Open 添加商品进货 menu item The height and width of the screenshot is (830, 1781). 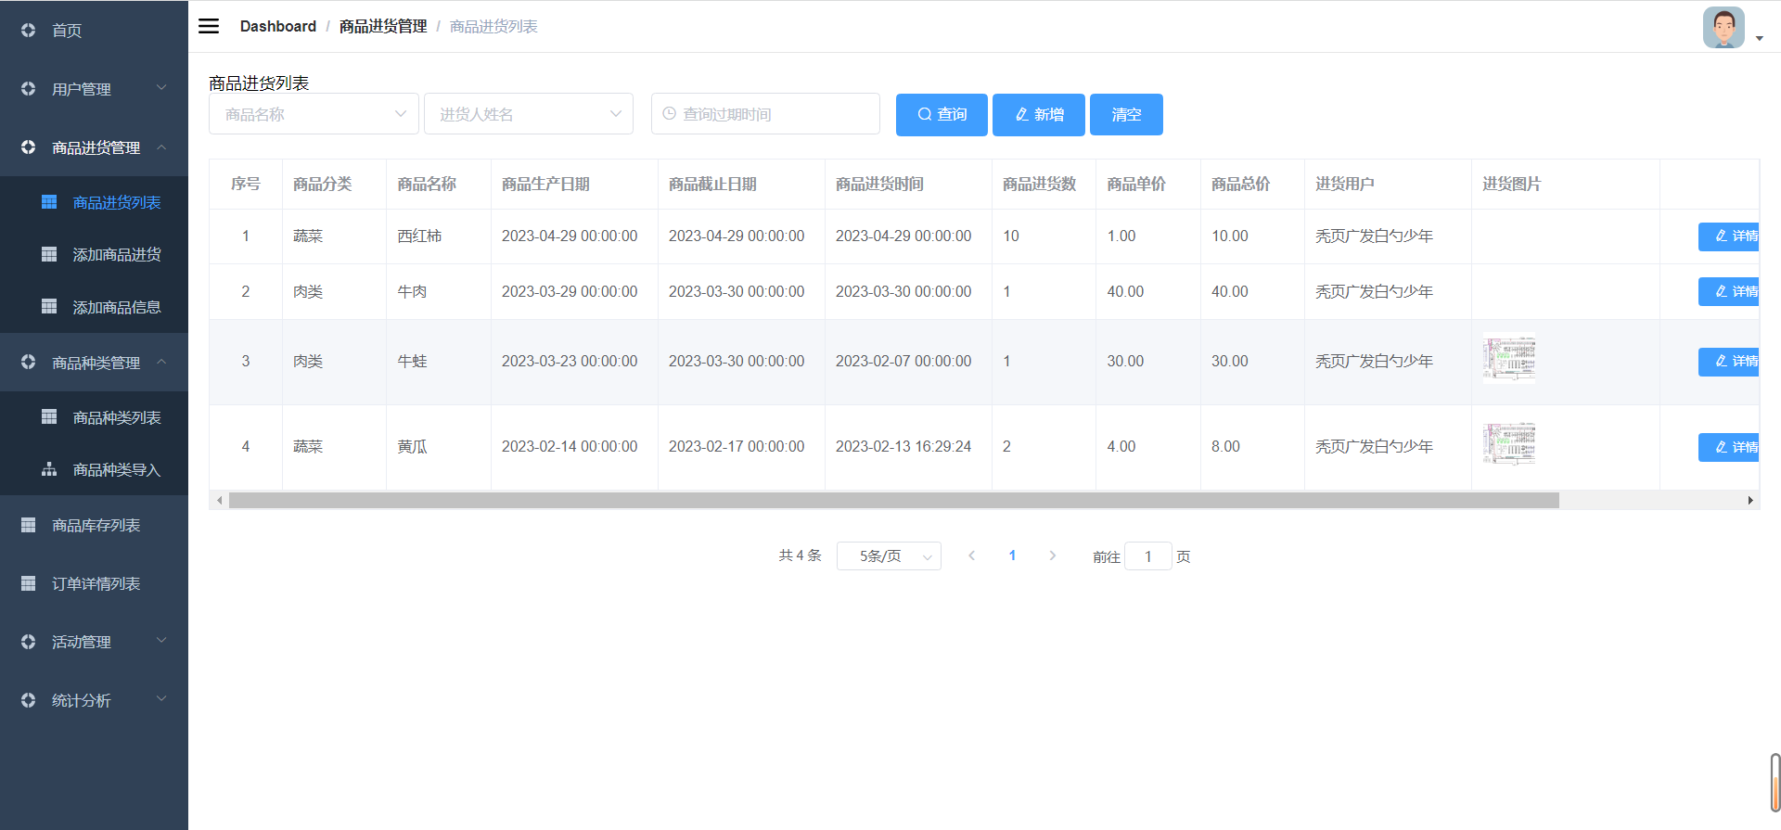tap(94, 253)
